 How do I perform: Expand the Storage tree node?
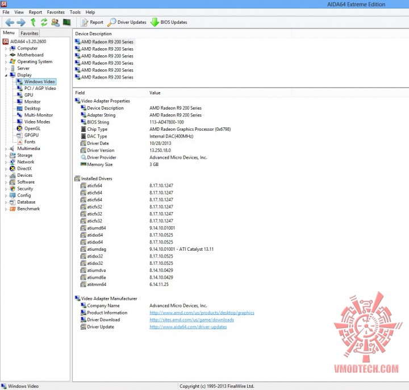(x=6, y=156)
